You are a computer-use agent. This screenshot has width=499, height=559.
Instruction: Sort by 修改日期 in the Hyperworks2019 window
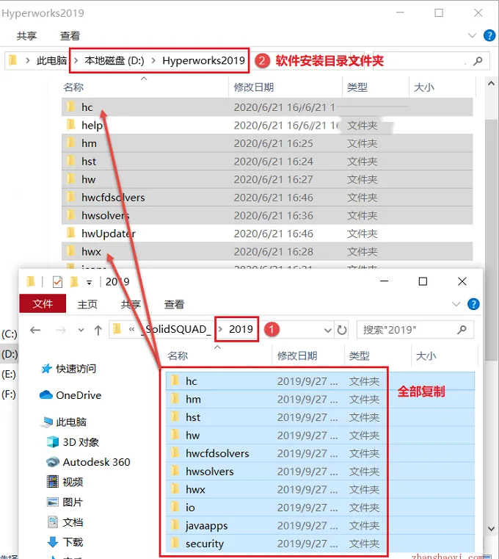point(254,87)
